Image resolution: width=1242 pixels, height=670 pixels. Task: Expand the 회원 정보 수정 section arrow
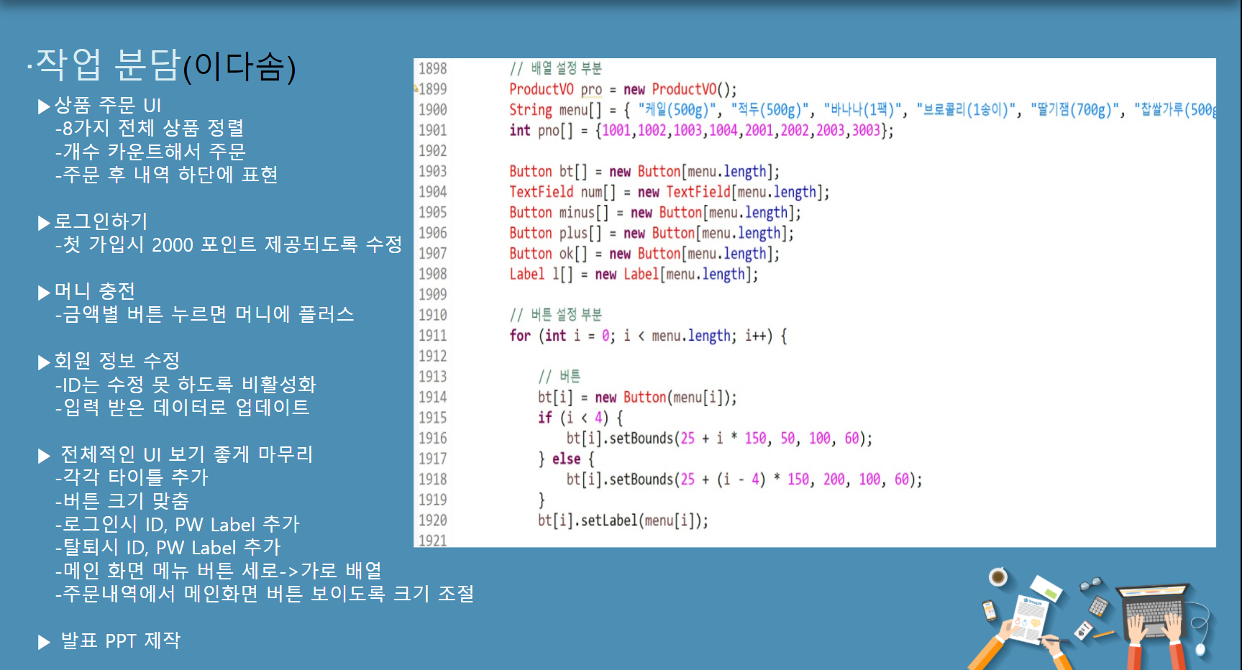(43, 360)
